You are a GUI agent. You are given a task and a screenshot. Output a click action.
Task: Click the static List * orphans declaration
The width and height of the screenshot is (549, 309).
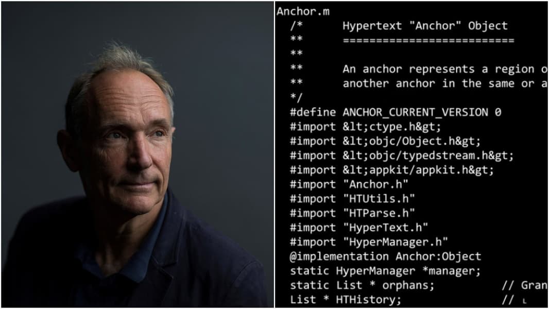tap(362, 285)
